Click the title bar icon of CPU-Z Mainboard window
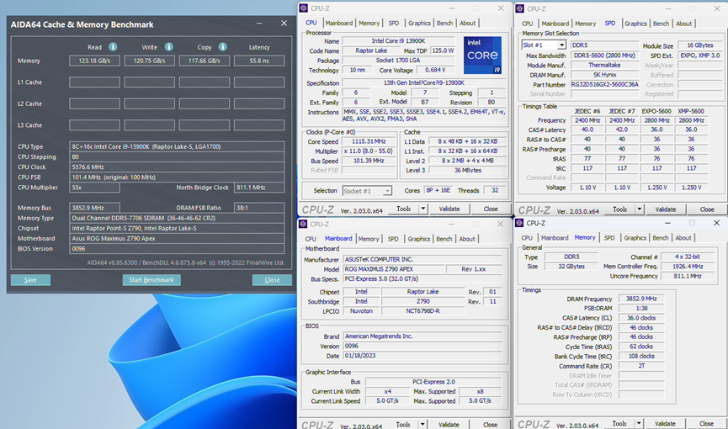728x429 pixels. coord(303,225)
